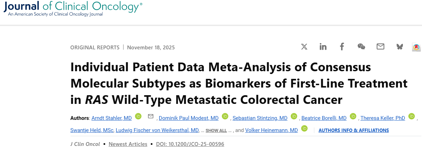The image size is (422, 148).
Task: Open author link Sebastian Stintzing, MD
Action: point(260,118)
